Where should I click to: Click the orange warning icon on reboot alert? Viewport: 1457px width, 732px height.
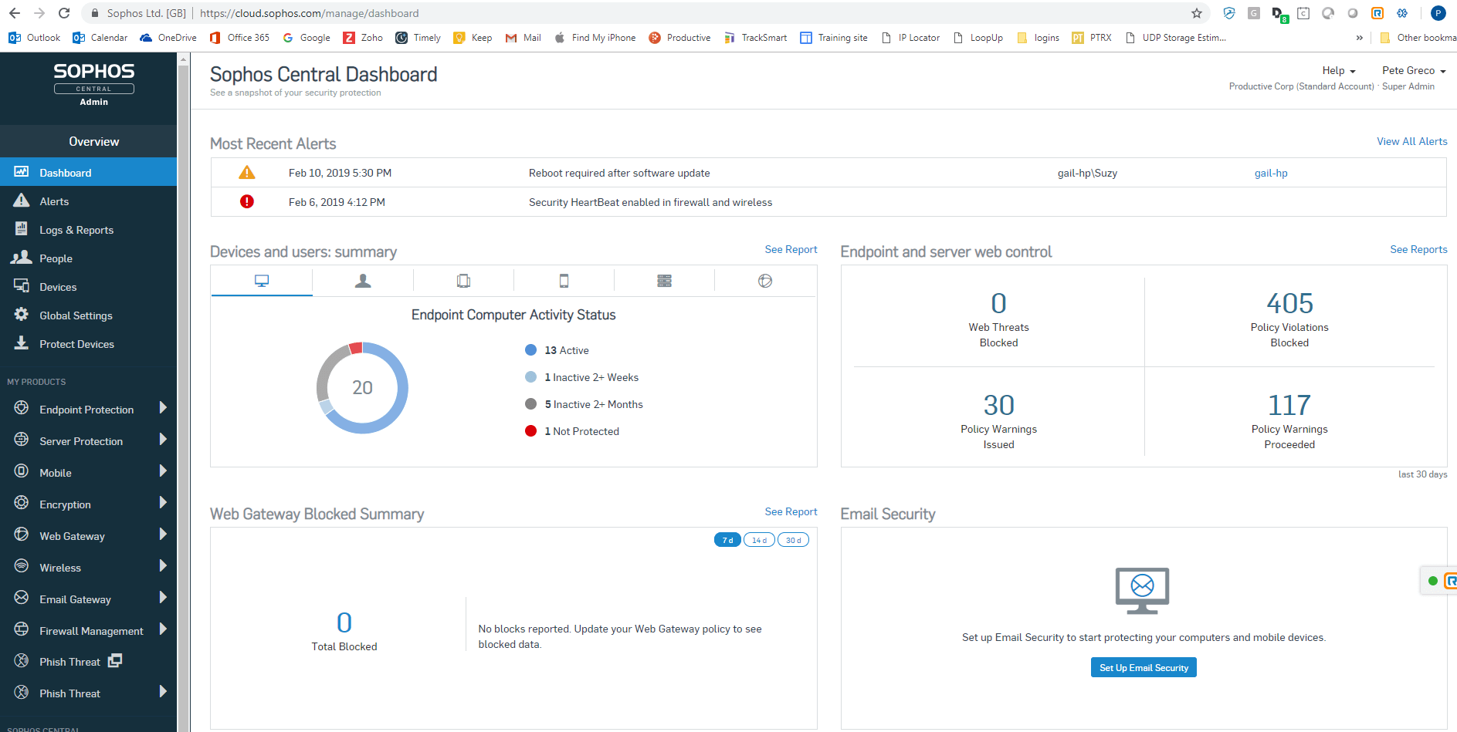[247, 173]
